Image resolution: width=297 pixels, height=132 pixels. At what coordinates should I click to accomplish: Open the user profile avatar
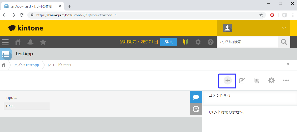click(227, 28)
